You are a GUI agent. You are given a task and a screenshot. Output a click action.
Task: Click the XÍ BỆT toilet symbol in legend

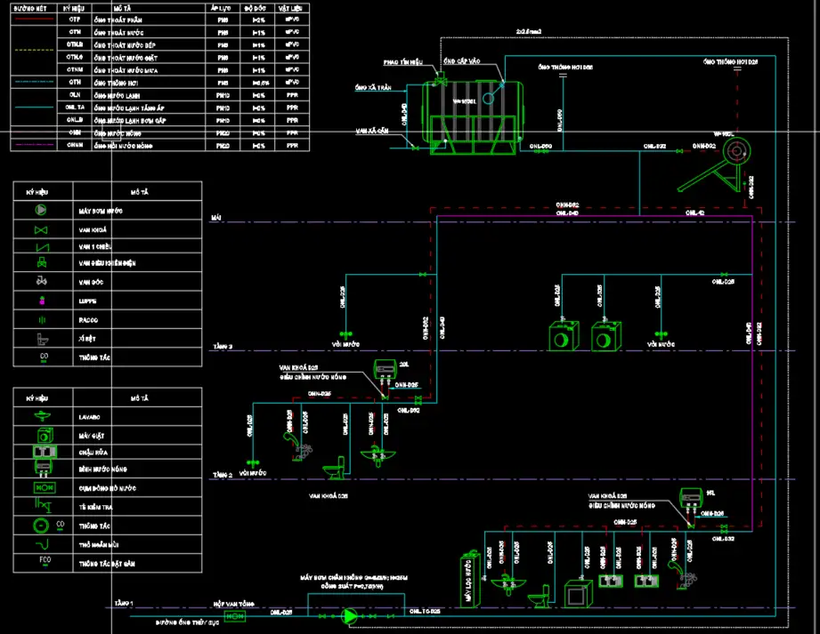click(x=41, y=339)
